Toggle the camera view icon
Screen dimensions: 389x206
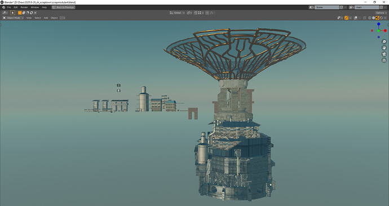[x=384, y=54]
